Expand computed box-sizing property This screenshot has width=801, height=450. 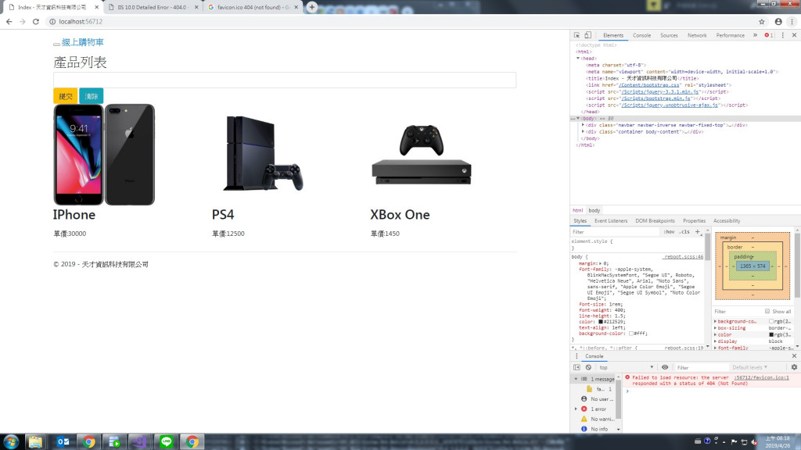(715, 328)
